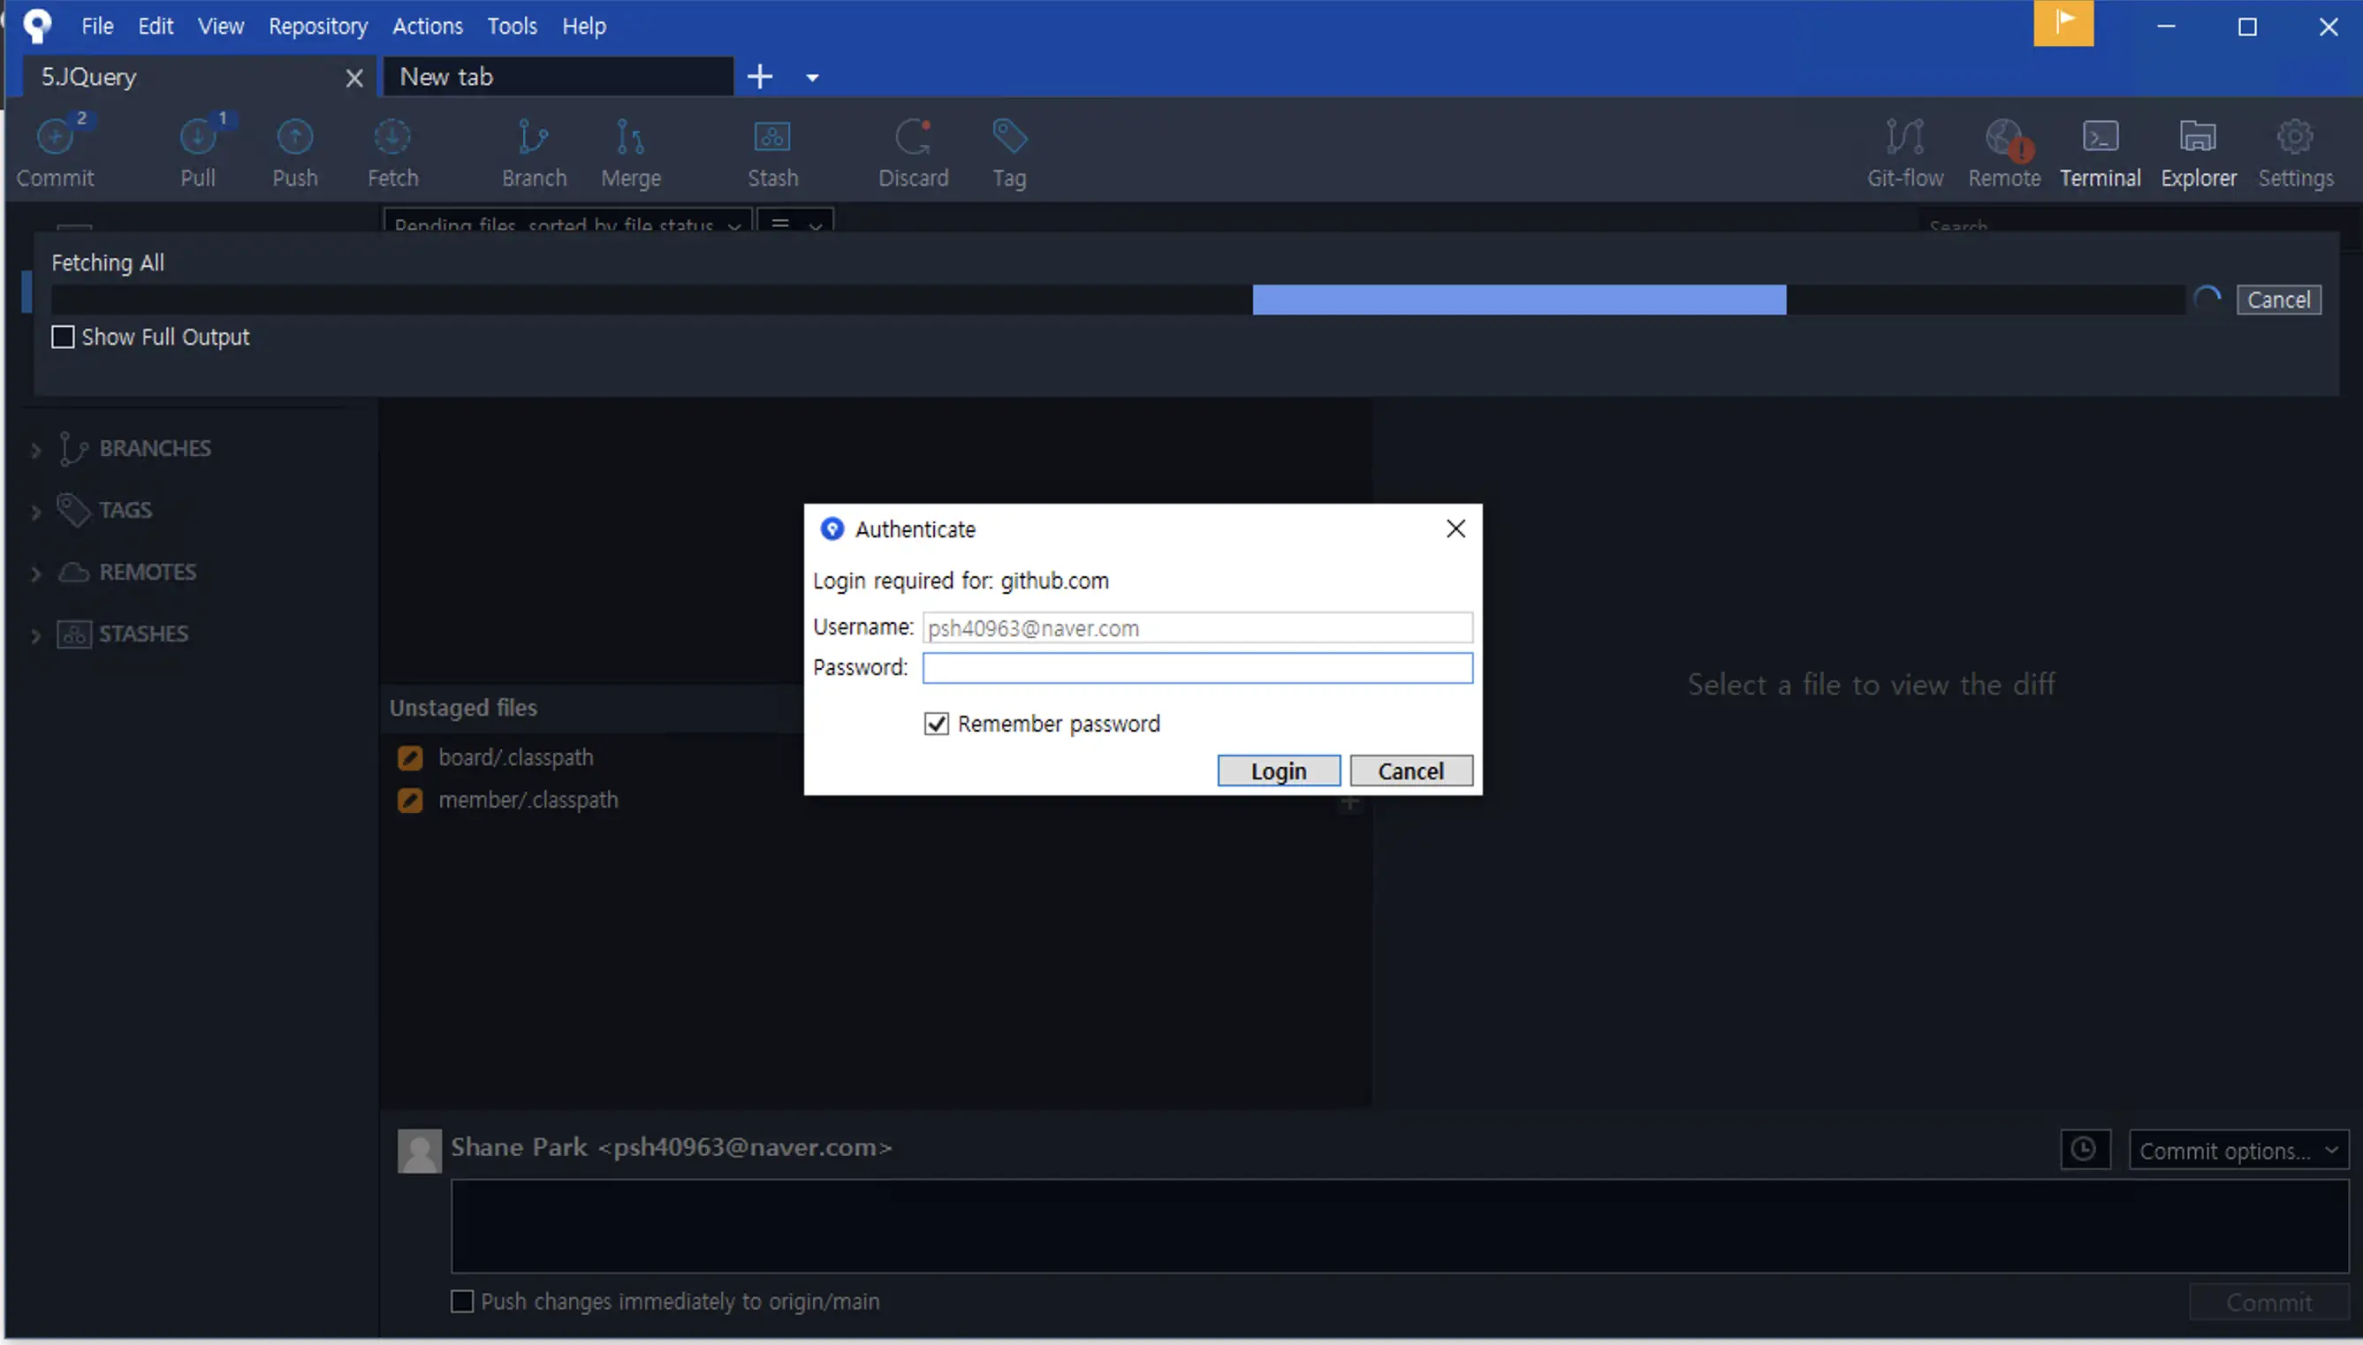The width and height of the screenshot is (2363, 1345).
Task: Open the Commit options dropdown
Action: [x=2238, y=1150]
